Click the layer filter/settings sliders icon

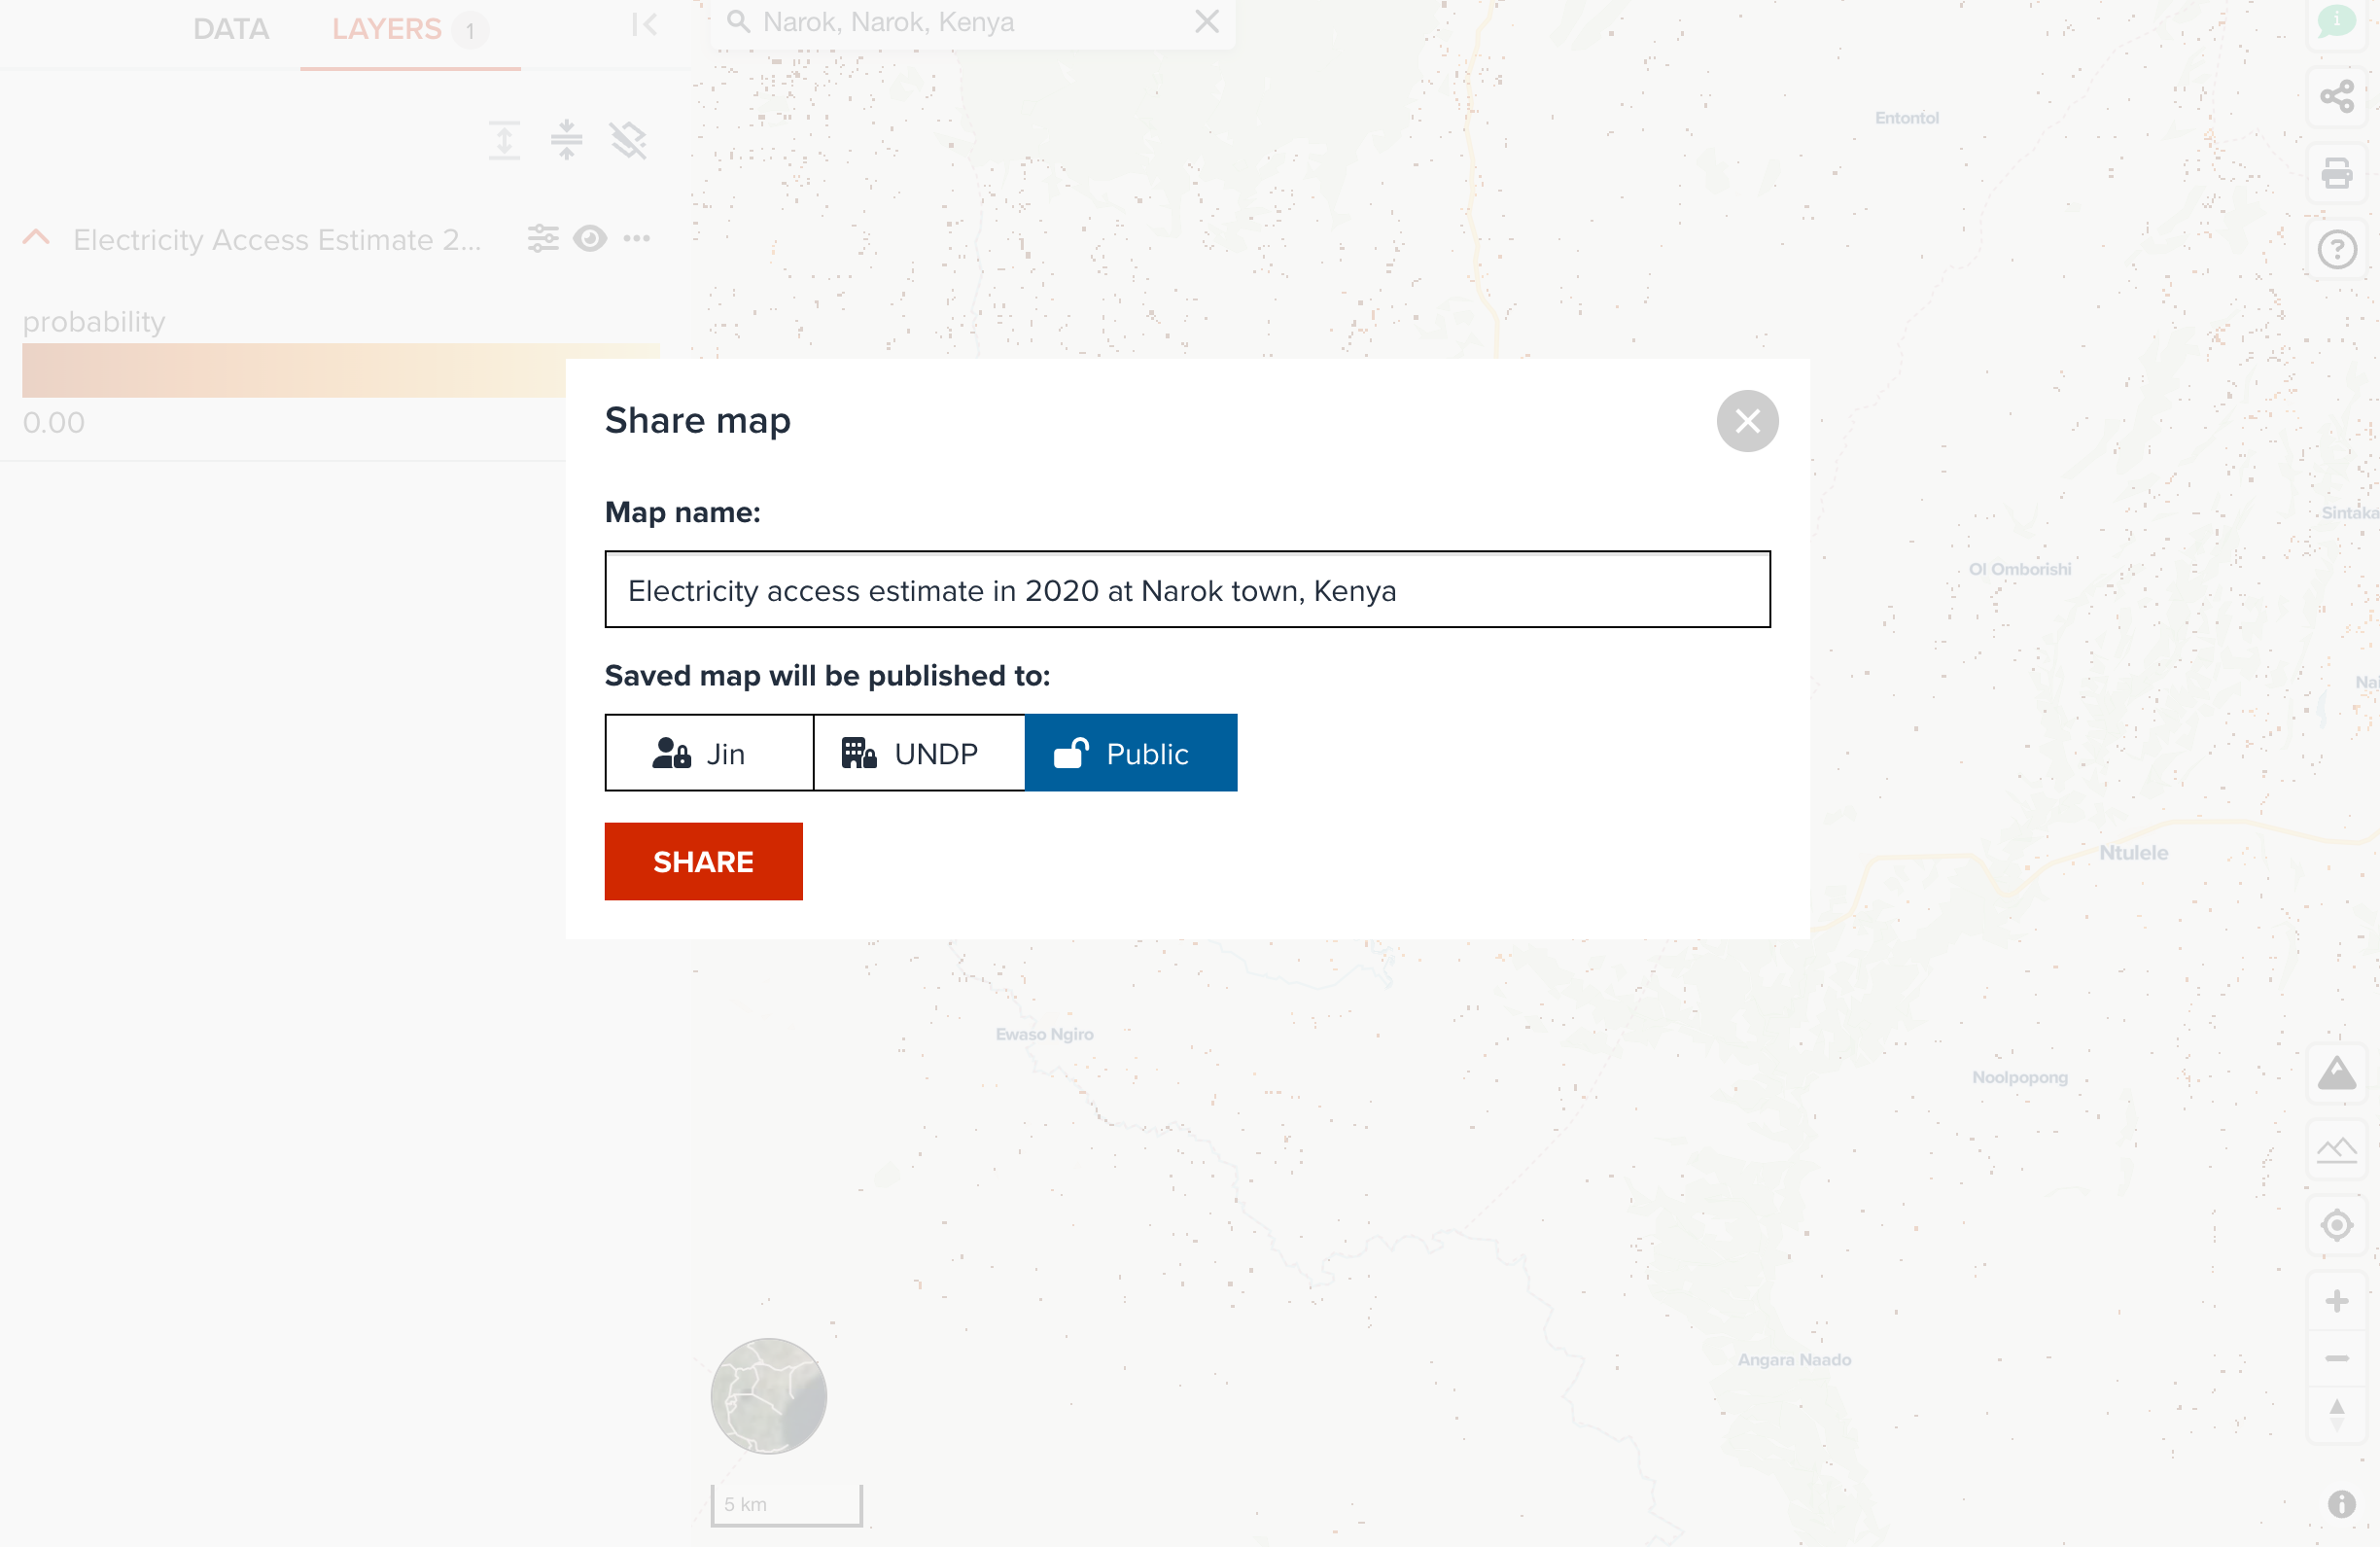[x=542, y=239]
